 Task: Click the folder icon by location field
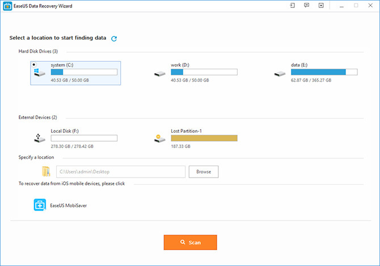click(x=47, y=171)
